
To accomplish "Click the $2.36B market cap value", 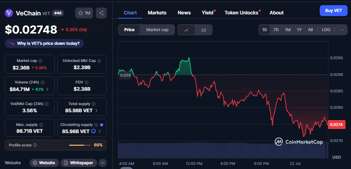I will pyautogui.click(x=21, y=67).
